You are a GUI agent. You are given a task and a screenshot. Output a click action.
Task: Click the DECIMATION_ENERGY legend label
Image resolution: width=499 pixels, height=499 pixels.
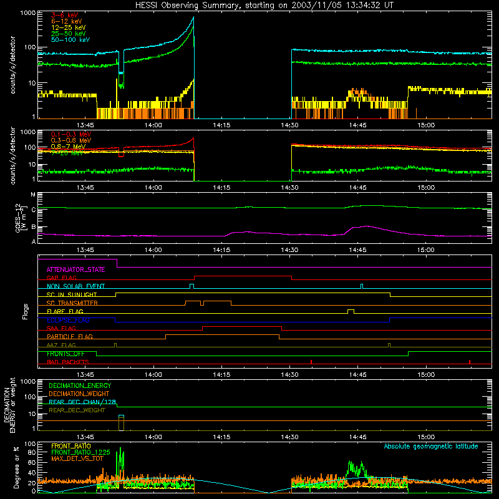pyautogui.click(x=80, y=385)
